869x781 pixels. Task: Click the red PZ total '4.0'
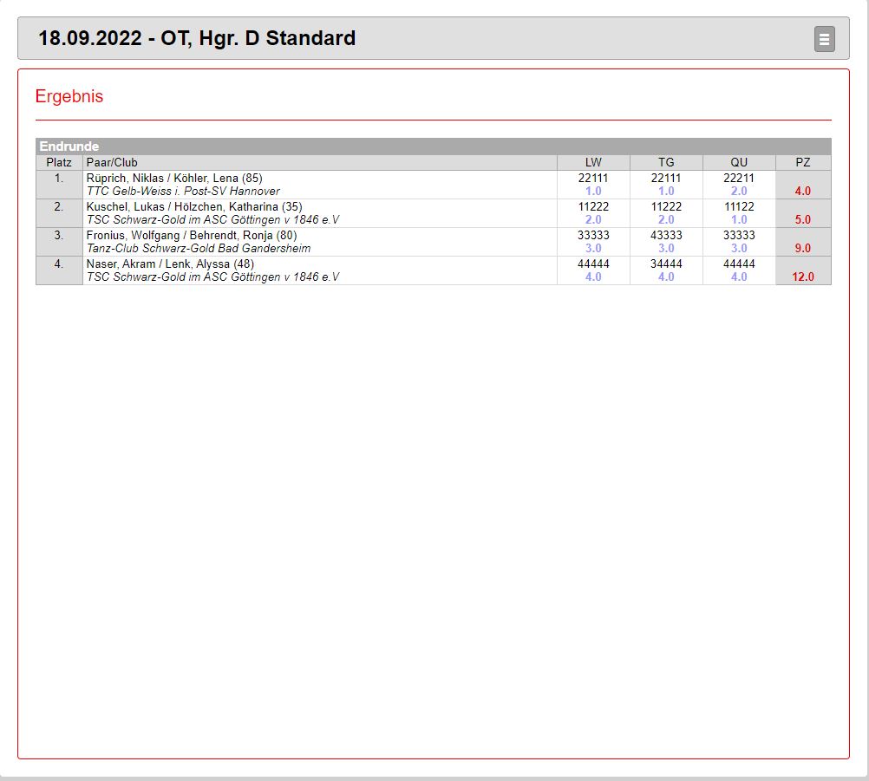coord(803,192)
